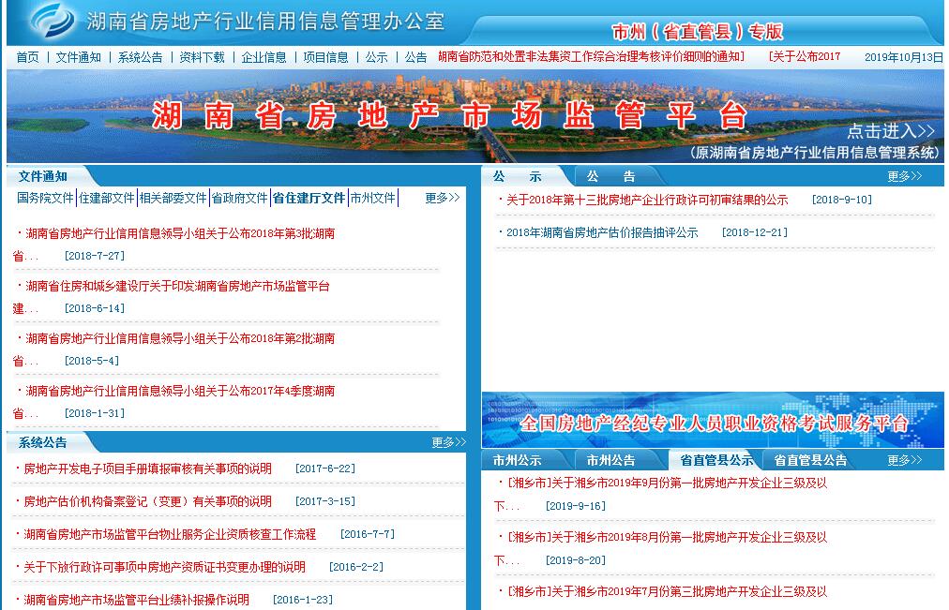Open the 文件通知 navigation item

[x=78, y=57]
